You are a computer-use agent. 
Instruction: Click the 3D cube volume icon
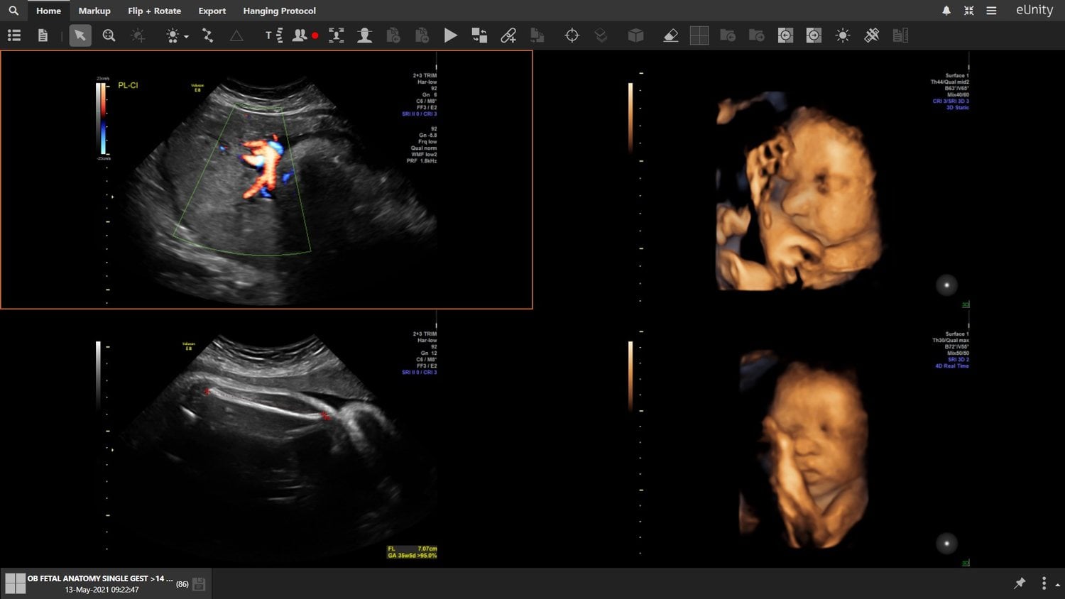(x=635, y=35)
